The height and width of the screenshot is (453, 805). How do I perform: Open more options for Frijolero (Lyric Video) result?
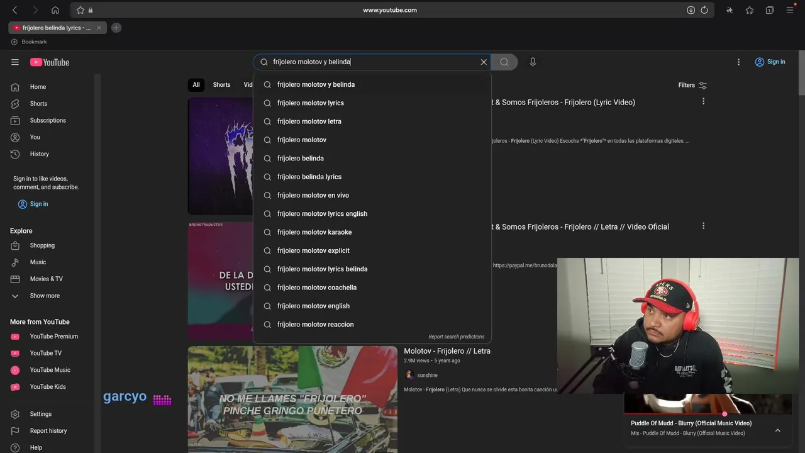click(x=703, y=101)
